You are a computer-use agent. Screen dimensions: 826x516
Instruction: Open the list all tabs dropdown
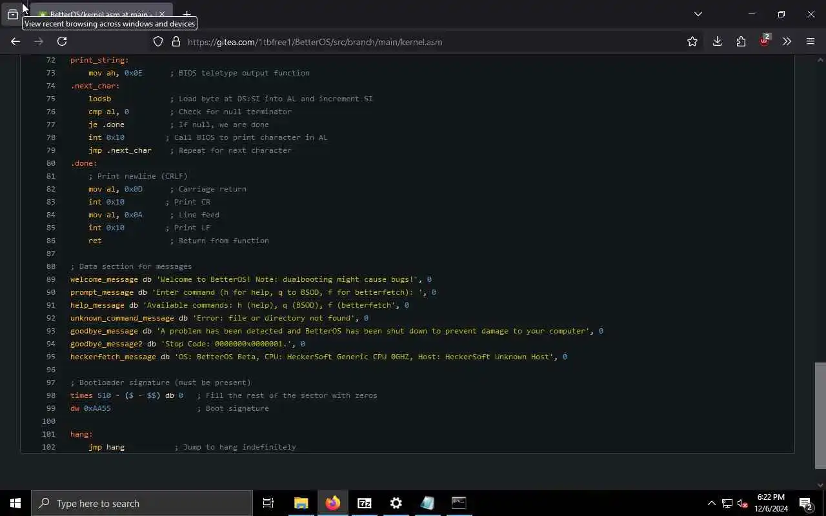698,14
